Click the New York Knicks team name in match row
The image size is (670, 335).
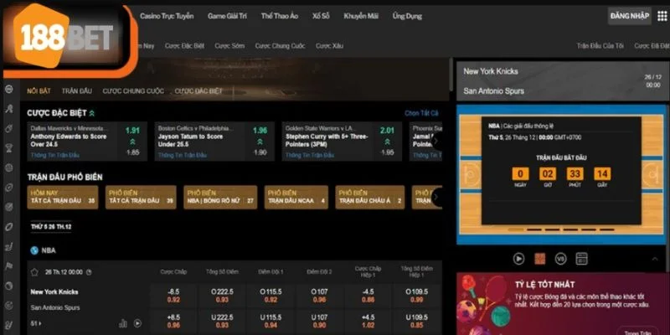click(54, 291)
